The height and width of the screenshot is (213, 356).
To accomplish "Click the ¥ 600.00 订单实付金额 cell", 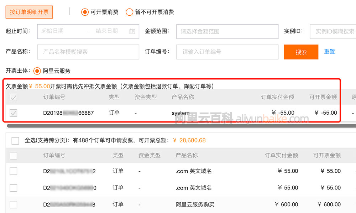I will [286, 204].
